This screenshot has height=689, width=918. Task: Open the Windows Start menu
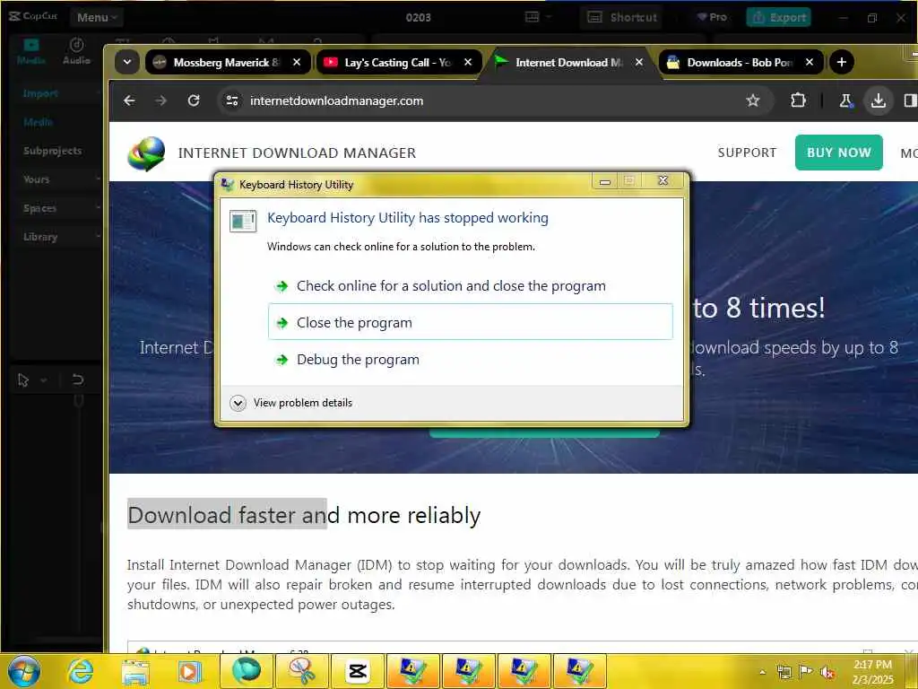(x=24, y=671)
